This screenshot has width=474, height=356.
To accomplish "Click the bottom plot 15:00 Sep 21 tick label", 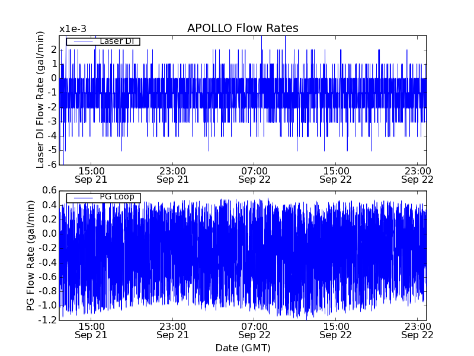I will click(x=91, y=331).
